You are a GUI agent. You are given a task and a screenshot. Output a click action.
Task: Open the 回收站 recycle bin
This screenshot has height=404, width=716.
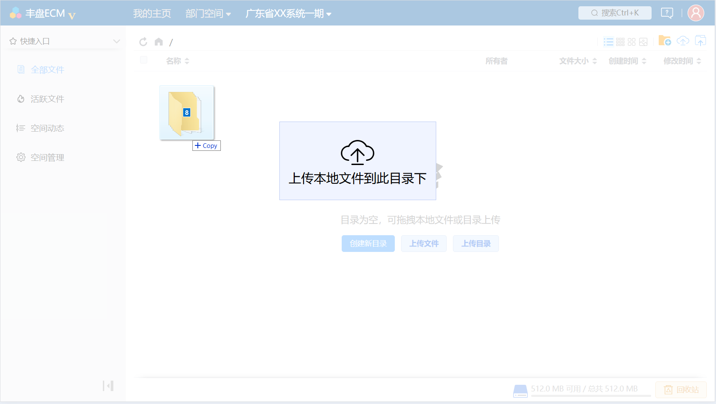[x=681, y=390]
